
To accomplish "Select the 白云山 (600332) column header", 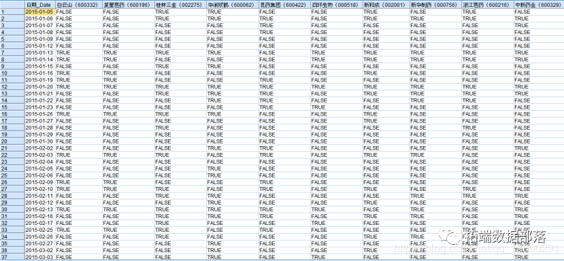I will [78, 5].
